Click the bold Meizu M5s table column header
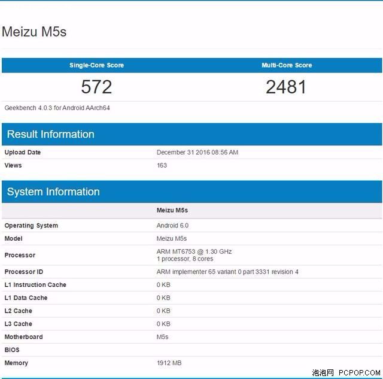This screenshot has height=379, width=383. [172, 210]
